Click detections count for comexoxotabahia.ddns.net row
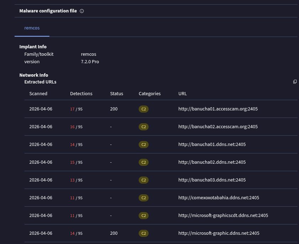The image size is (299, 244). click(x=76, y=198)
